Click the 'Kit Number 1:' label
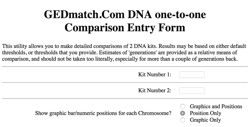 [x=155, y=74]
